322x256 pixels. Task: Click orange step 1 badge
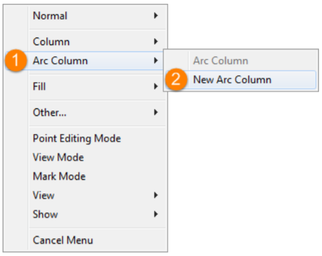point(16,61)
